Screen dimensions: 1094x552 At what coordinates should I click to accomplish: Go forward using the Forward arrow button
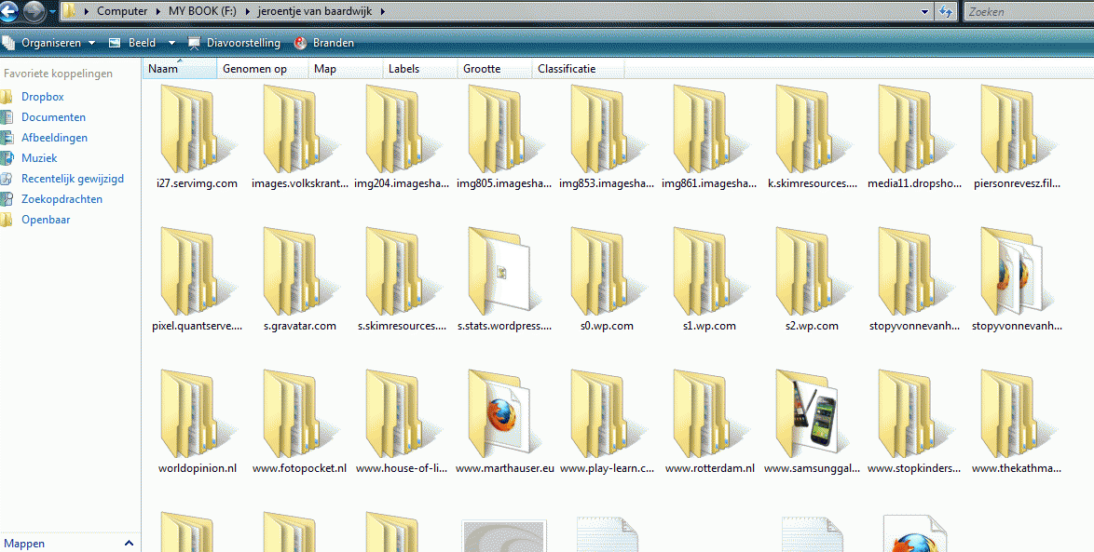click(34, 11)
